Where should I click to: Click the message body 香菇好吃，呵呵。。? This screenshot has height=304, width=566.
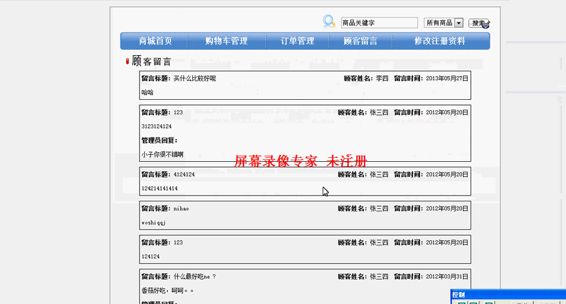click(x=167, y=291)
